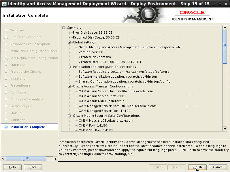Select the OAM Admin Server Host row
The width and height of the screenshot is (230, 172).
pyautogui.click(x=116, y=91)
